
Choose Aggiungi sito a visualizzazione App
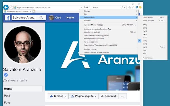coord(108,29)
